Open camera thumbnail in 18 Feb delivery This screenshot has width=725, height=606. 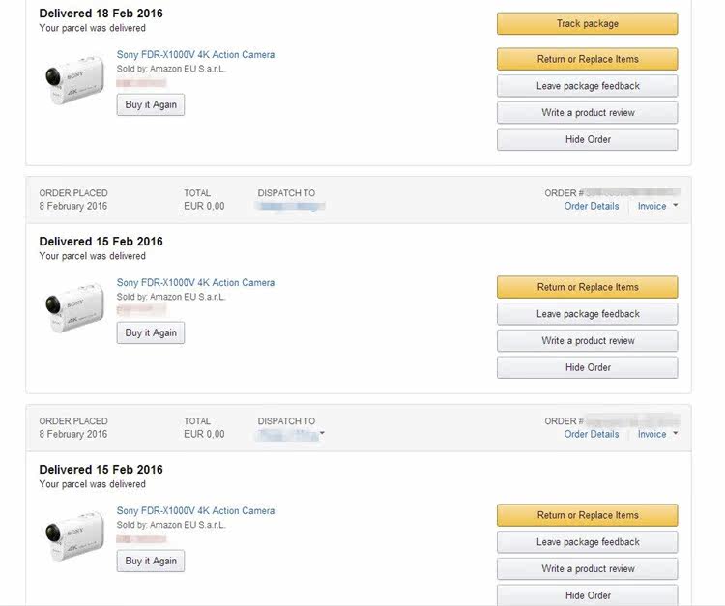pyautogui.click(x=74, y=80)
